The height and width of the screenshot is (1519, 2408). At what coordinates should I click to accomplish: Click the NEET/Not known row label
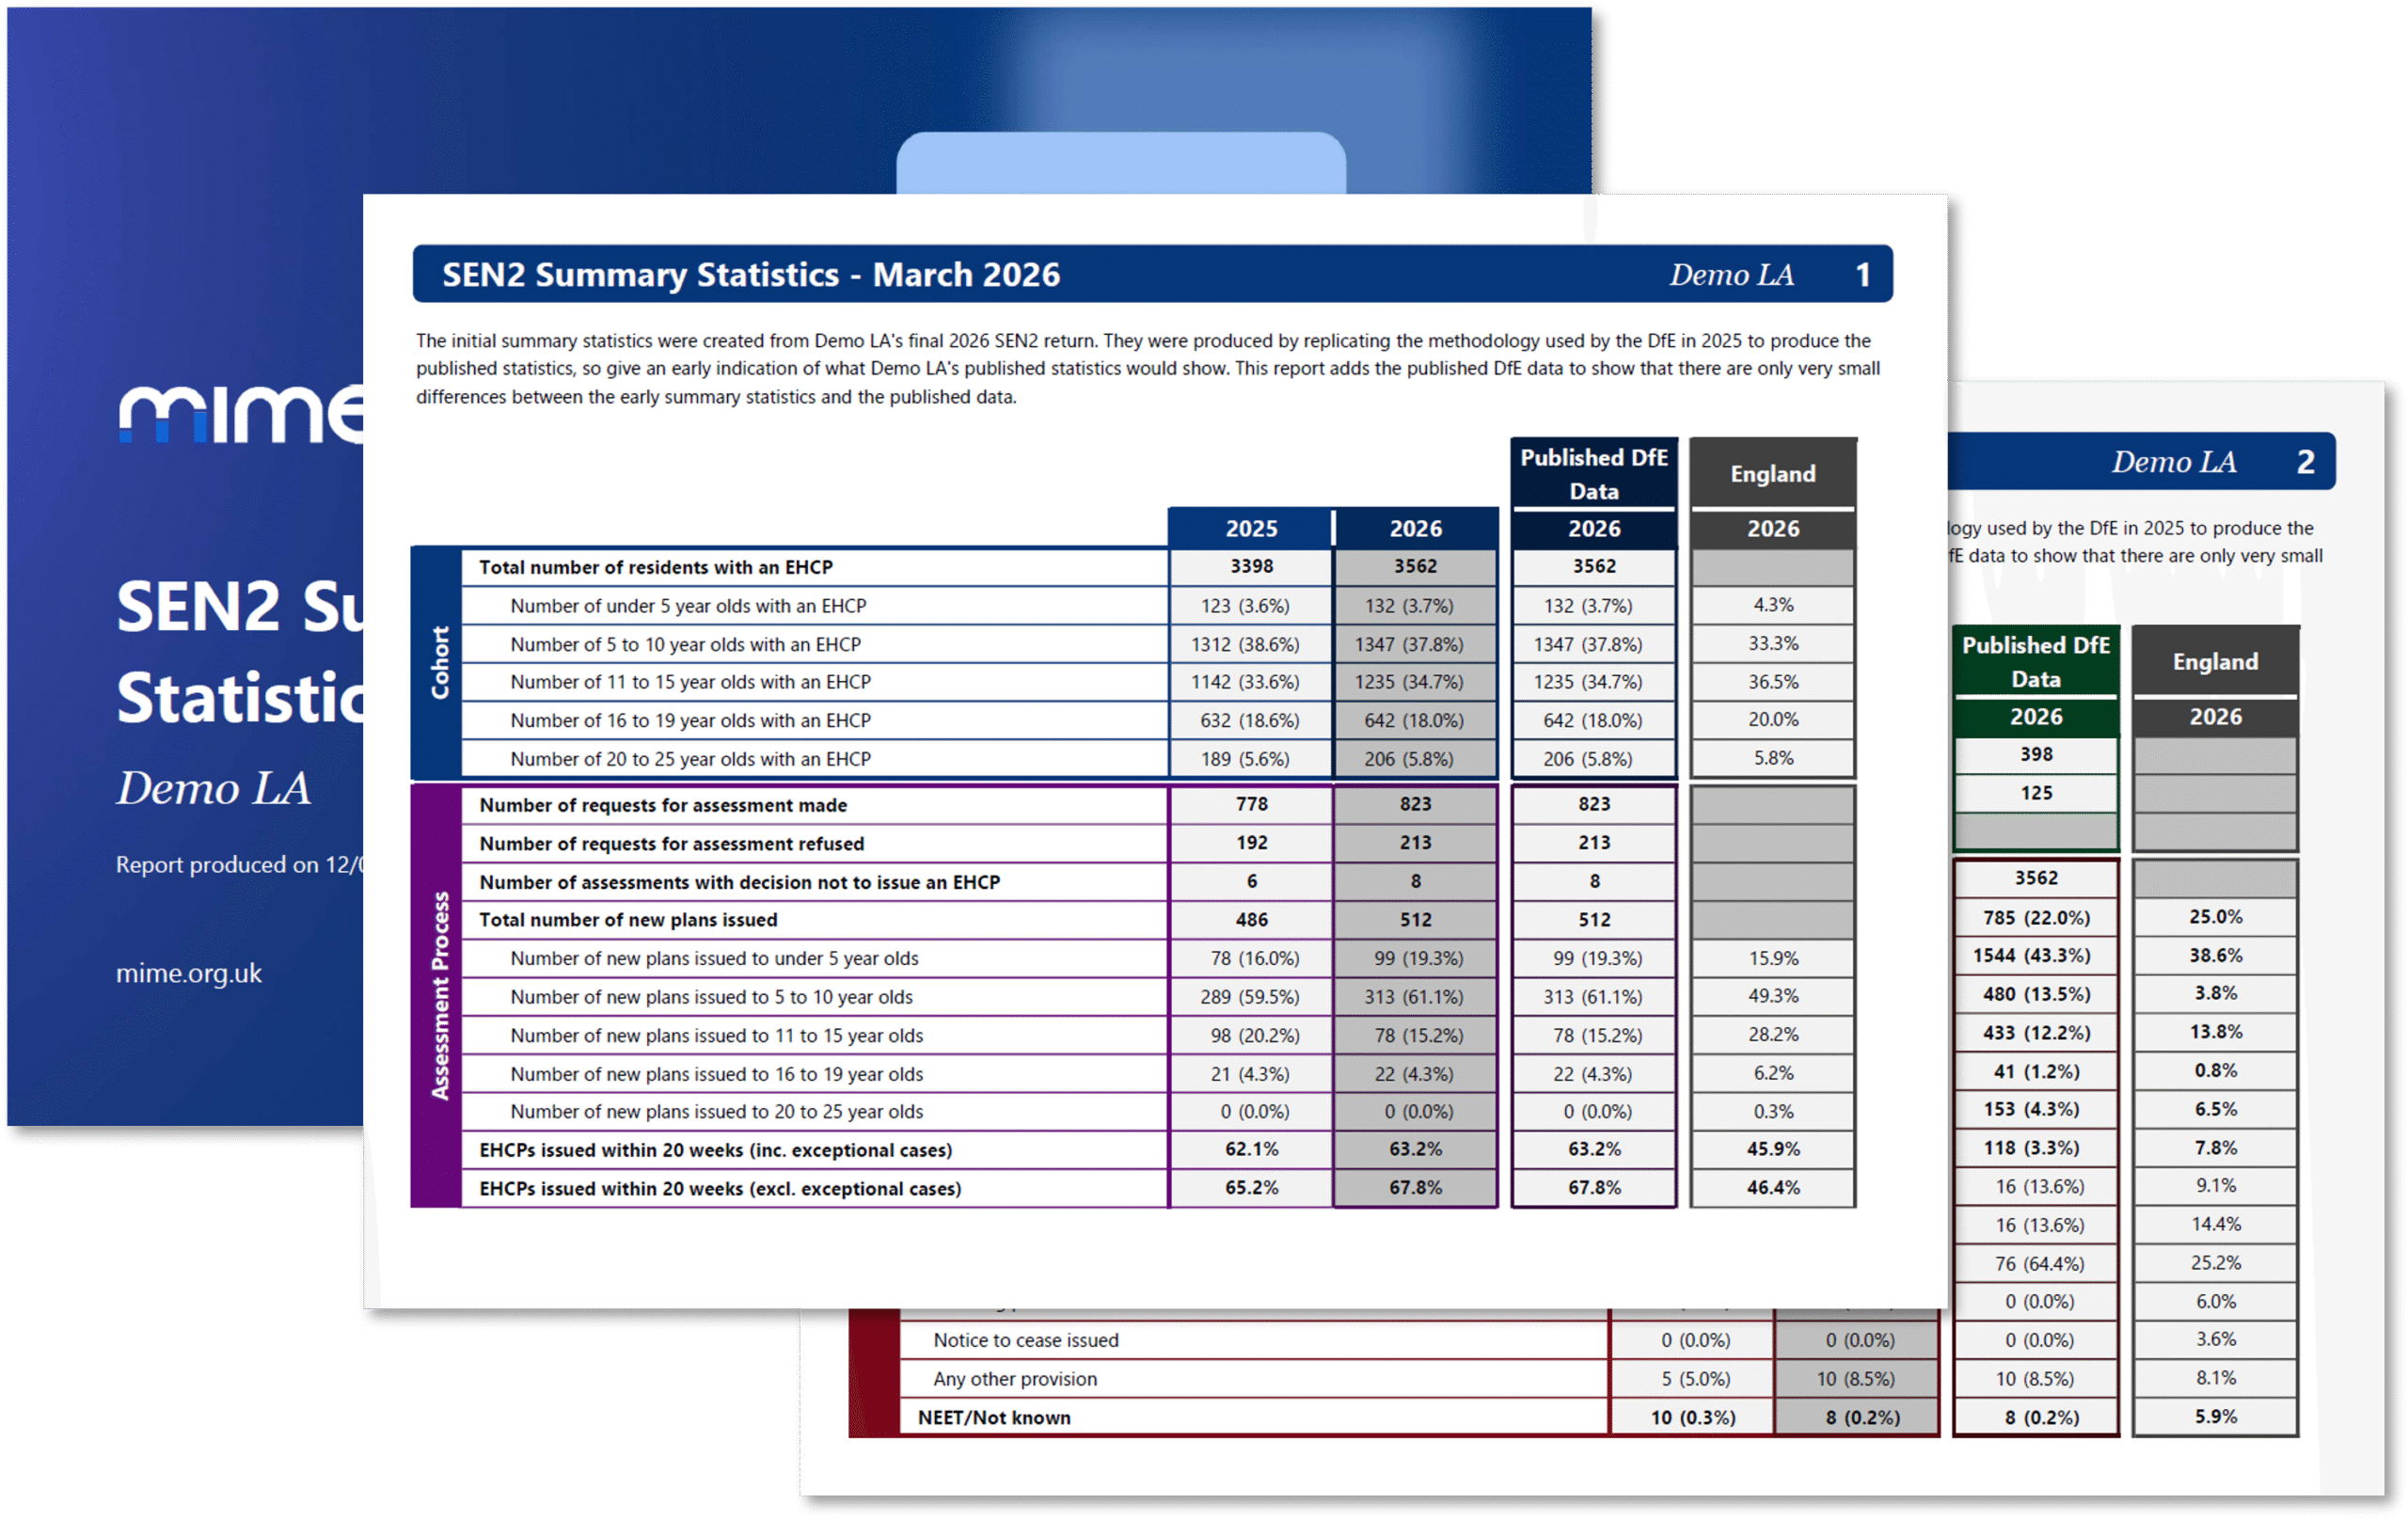pos(994,1417)
